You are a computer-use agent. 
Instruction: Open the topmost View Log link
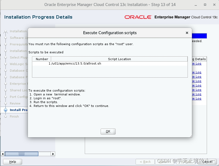point(197,63)
